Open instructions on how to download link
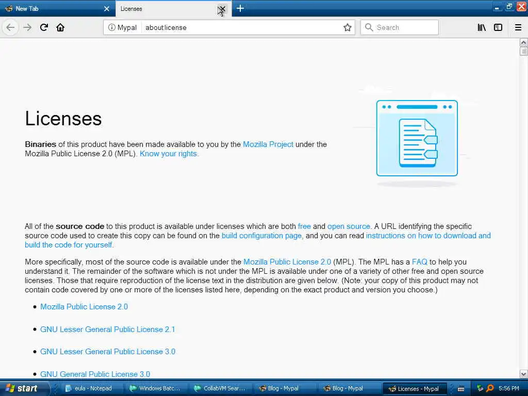Screen dimensions: 528x396 click(x=428, y=236)
